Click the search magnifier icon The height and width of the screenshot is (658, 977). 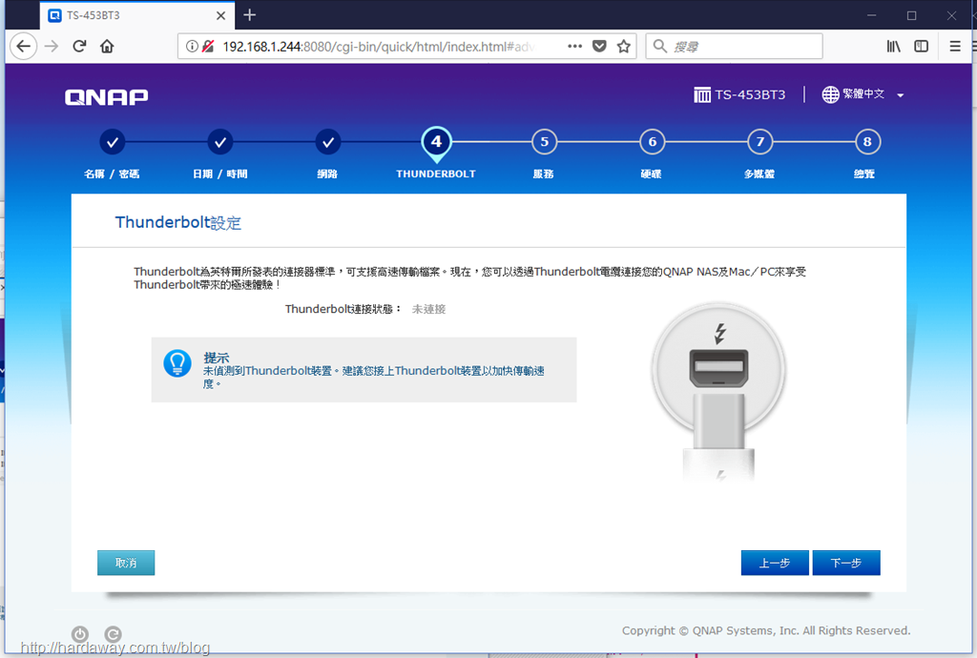660,46
